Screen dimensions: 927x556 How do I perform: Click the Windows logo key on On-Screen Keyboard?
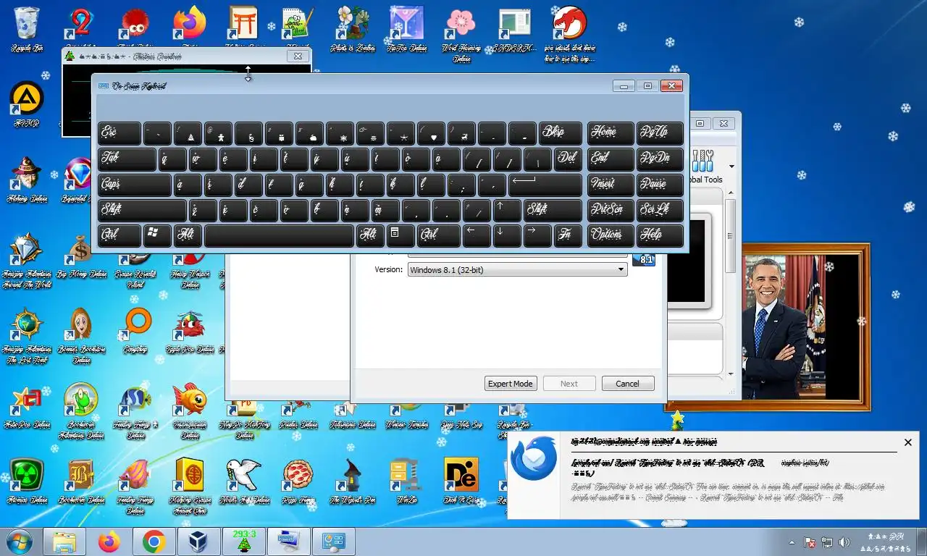click(157, 235)
